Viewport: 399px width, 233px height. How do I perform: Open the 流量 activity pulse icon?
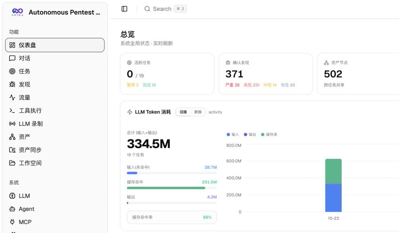click(12, 98)
